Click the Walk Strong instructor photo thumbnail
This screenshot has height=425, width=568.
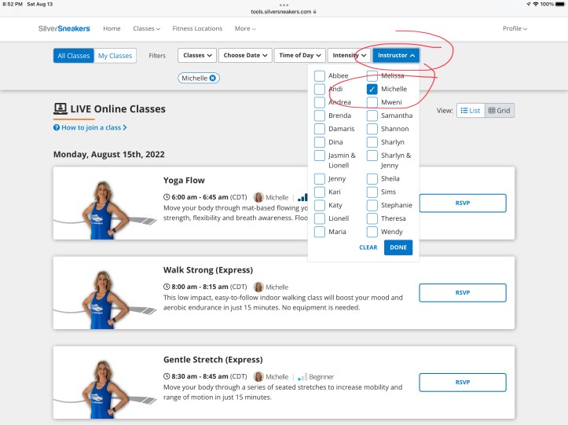pyautogui.click(x=105, y=300)
